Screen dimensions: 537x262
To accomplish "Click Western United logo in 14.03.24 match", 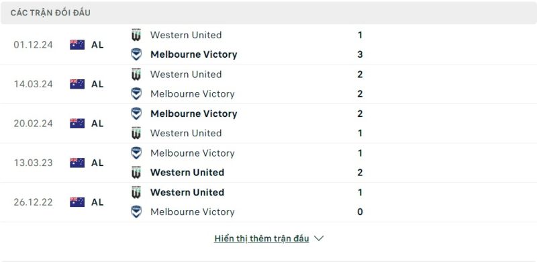I will pyautogui.click(x=136, y=75).
